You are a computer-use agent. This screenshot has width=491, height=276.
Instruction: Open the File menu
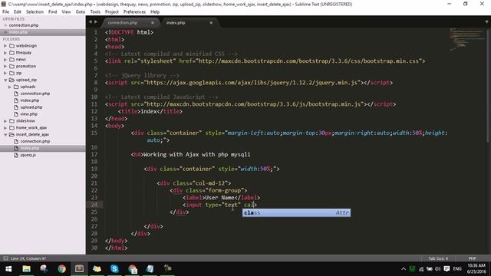coord(5,11)
